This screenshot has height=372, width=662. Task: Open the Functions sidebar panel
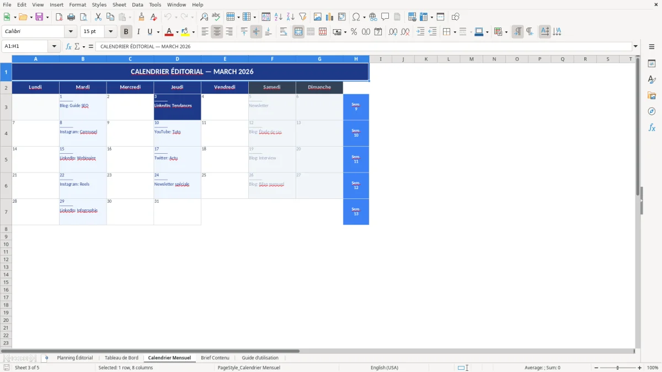pos(652,127)
